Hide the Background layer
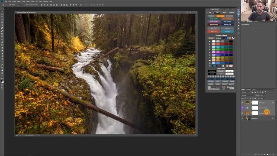Viewport: 277px width, 156px height. [x=242, y=118]
